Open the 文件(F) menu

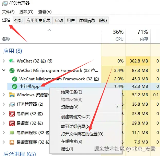click(8, 12)
